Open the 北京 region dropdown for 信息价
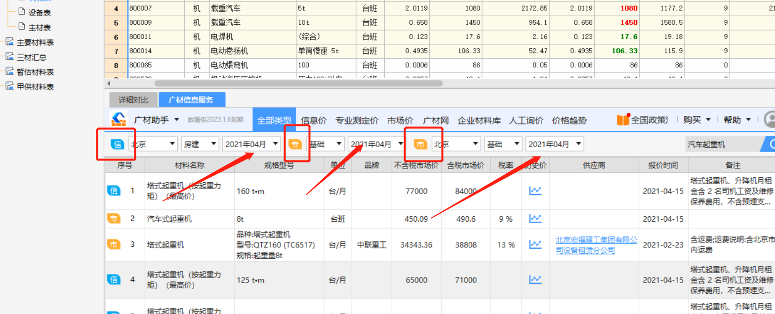 tap(153, 144)
